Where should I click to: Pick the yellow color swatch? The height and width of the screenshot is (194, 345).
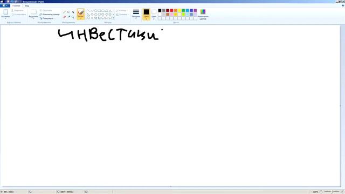tap(180, 10)
